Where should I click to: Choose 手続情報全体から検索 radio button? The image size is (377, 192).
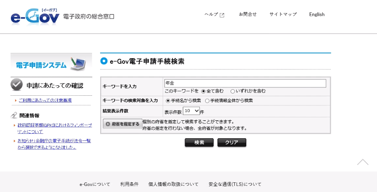pos(207,101)
